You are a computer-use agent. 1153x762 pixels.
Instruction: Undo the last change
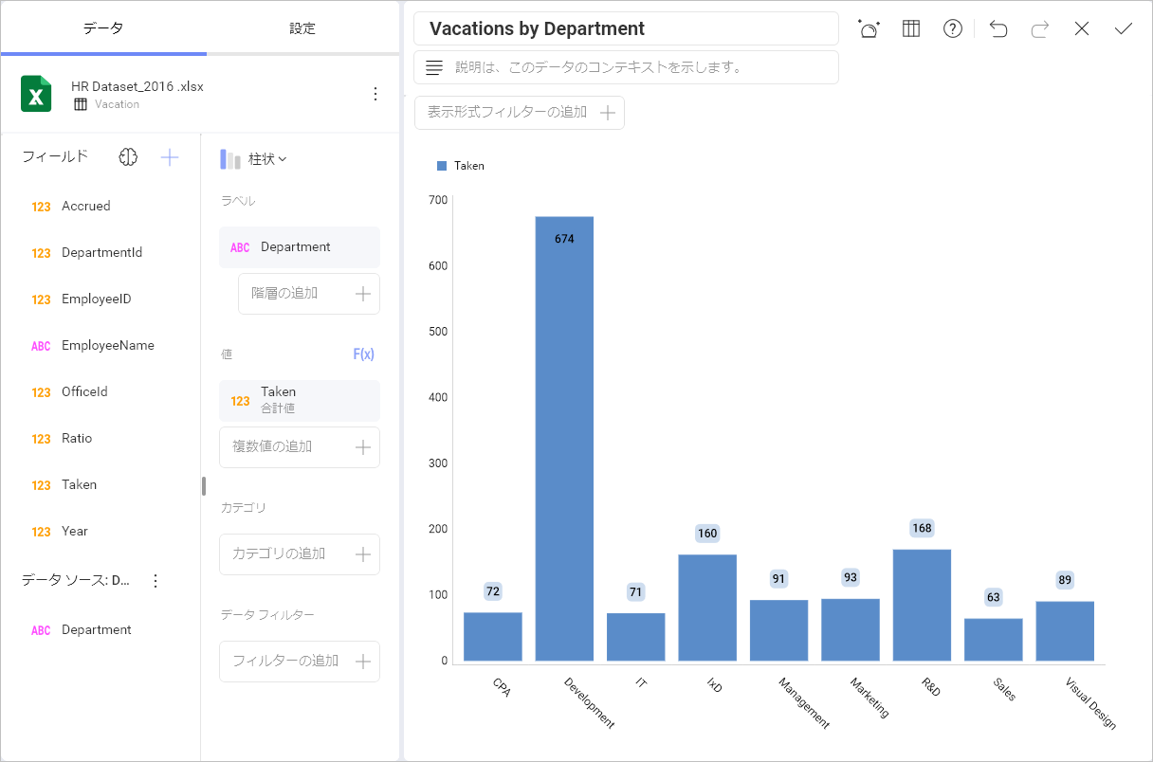click(998, 28)
